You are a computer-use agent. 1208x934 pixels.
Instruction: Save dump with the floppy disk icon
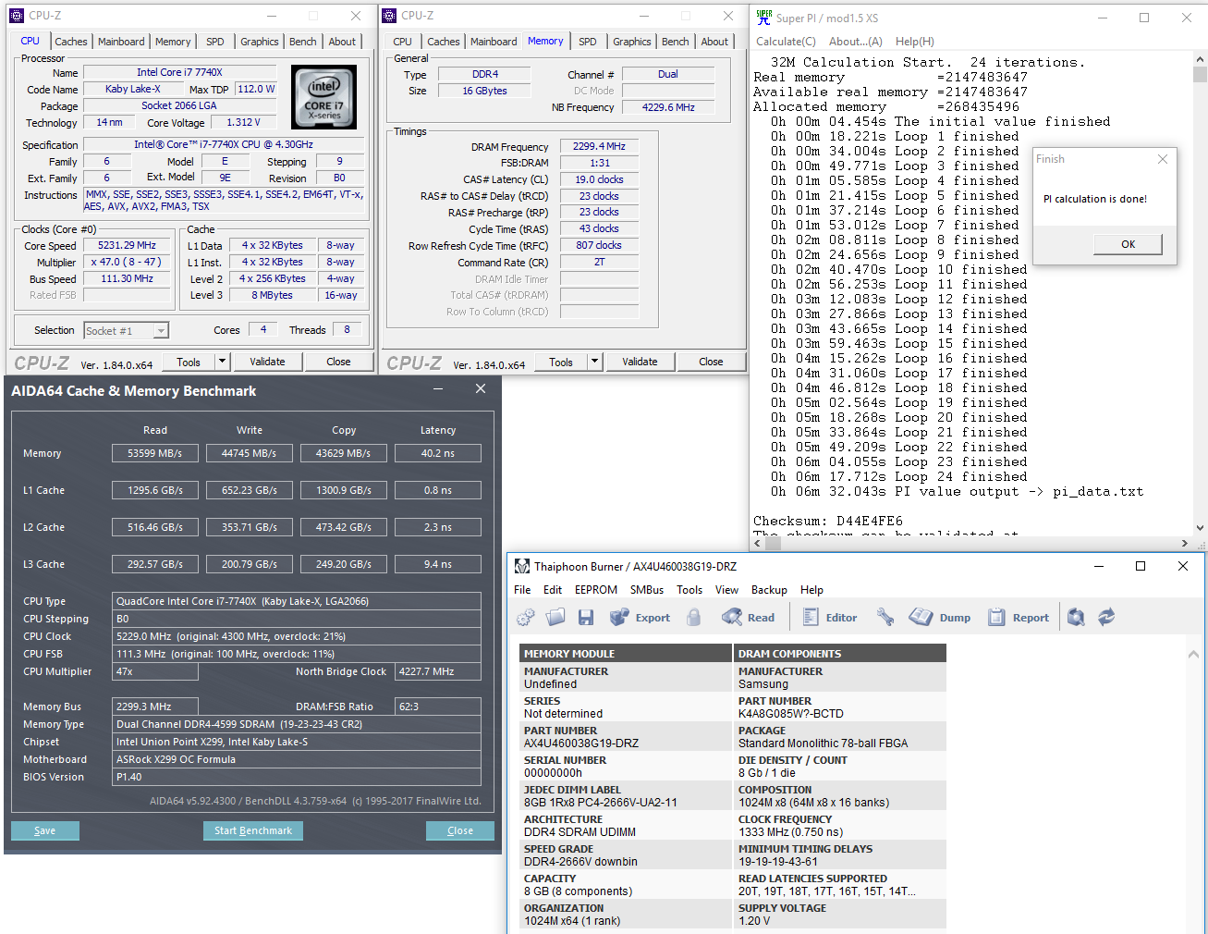coord(586,618)
